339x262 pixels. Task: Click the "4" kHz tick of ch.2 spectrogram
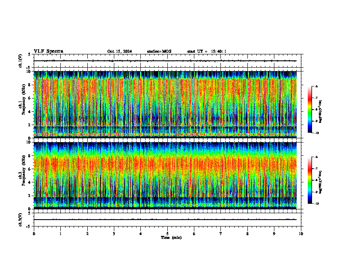click(30, 182)
